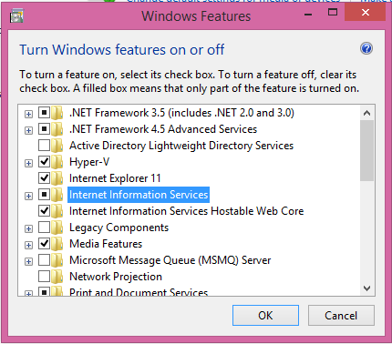Select Internet Information Services Hostable Web Core label

[186, 211]
